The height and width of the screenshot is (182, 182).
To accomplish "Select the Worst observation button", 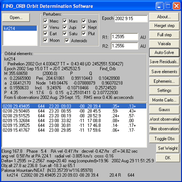I will click(x=164, y=119).
